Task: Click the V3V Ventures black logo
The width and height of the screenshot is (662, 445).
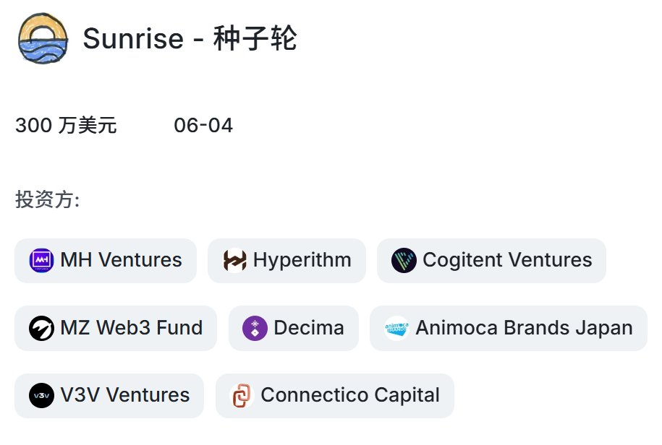Action: coord(41,395)
